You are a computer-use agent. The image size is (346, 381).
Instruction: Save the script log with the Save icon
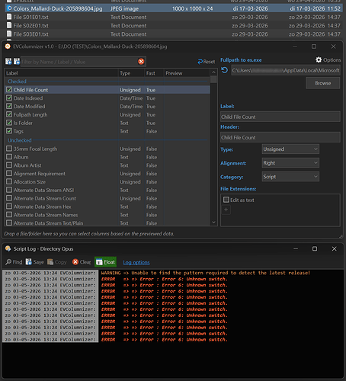click(x=29, y=262)
